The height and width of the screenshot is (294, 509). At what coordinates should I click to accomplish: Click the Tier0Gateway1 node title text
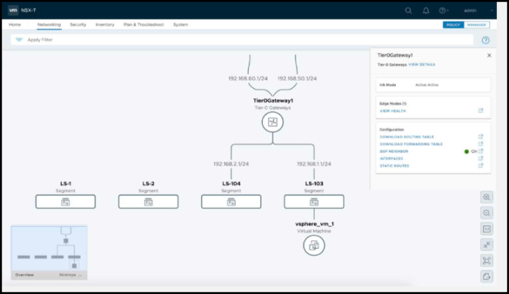click(273, 101)
